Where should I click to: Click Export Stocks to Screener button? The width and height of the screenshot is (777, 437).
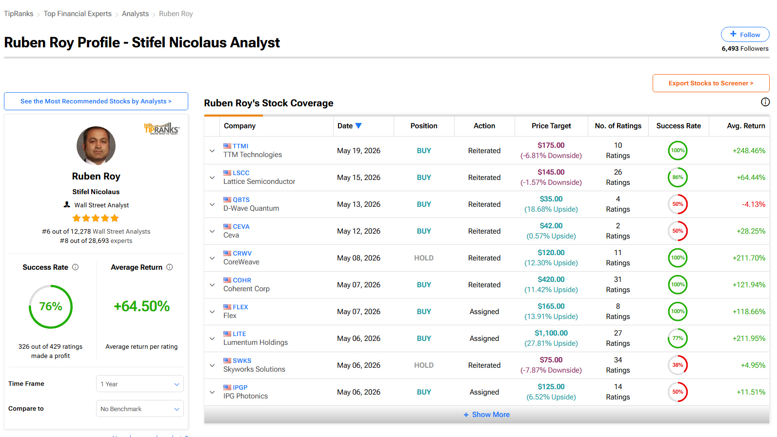711,83
